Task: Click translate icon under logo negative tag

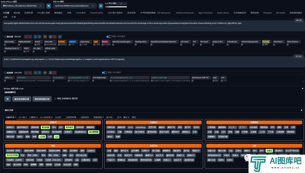Action: (x=213, y=81)
